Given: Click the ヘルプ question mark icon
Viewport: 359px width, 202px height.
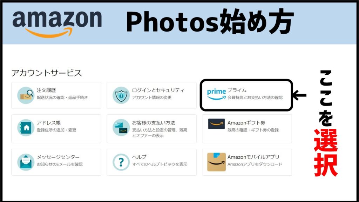Looking at the screenshot, I should point(121,162).
